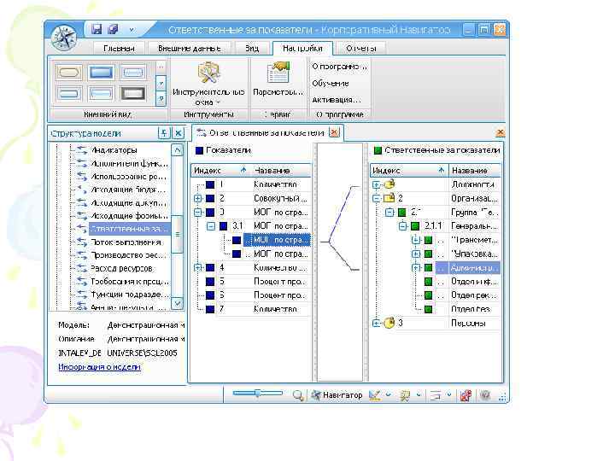Click the list-lines icon in status bar
This screenshot has height=461, width=615.
436,395
